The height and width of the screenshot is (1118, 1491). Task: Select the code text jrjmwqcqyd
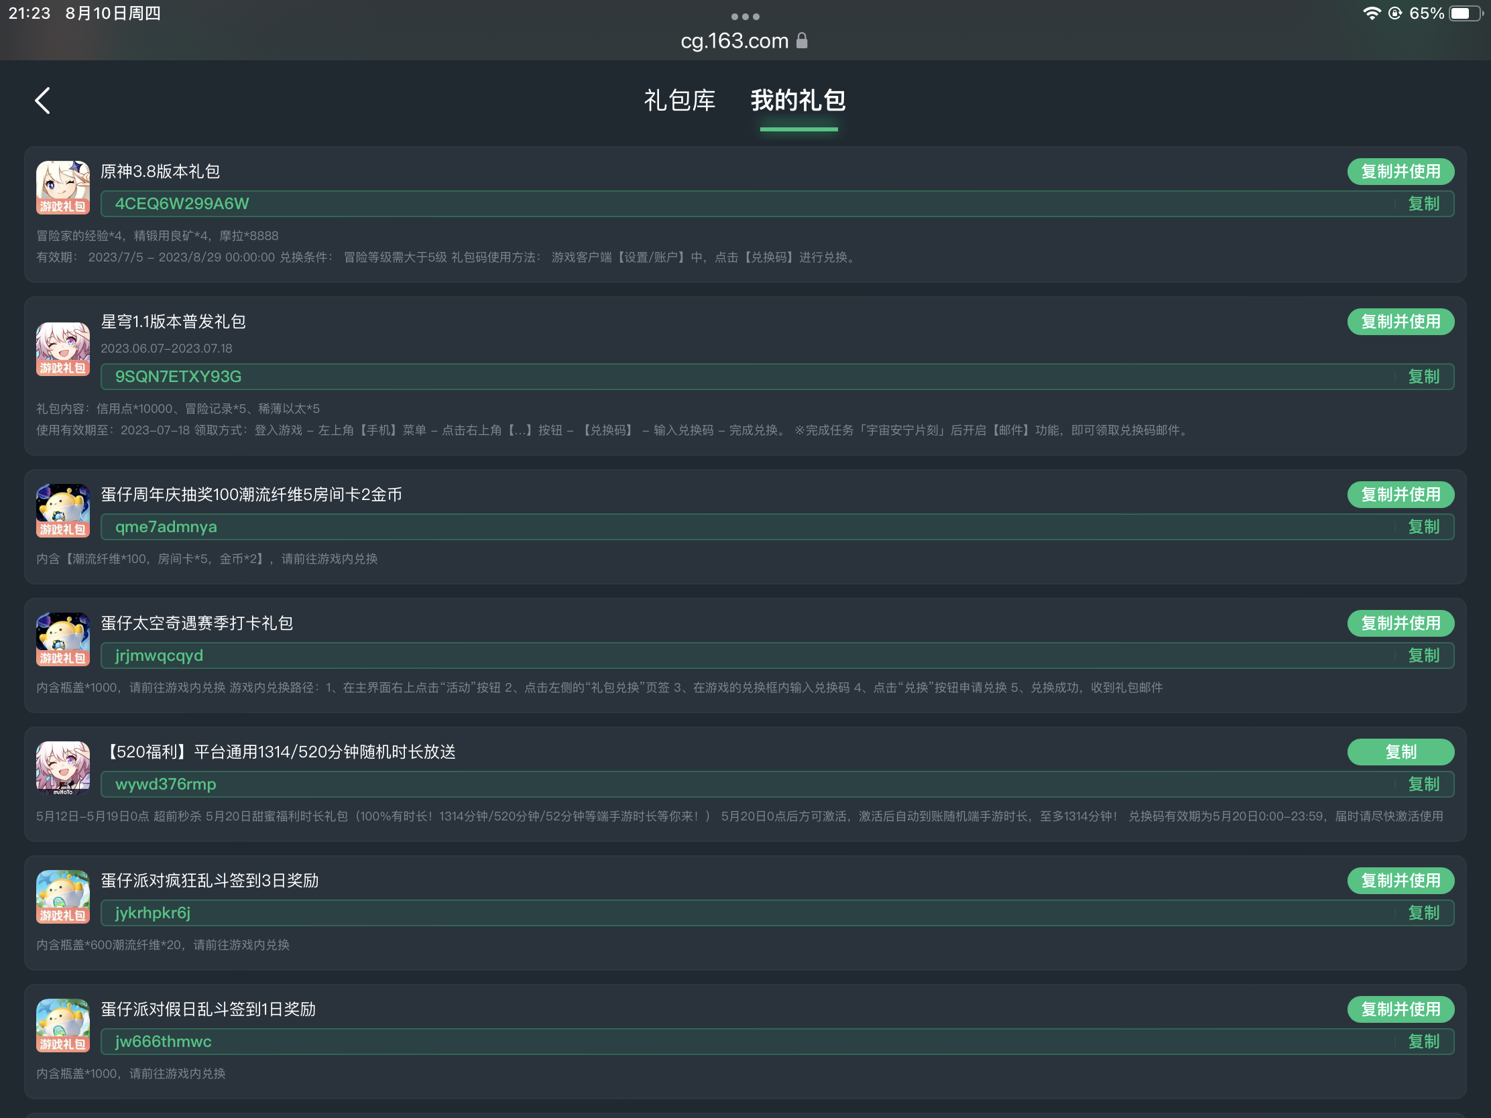(x=159, y=656)
